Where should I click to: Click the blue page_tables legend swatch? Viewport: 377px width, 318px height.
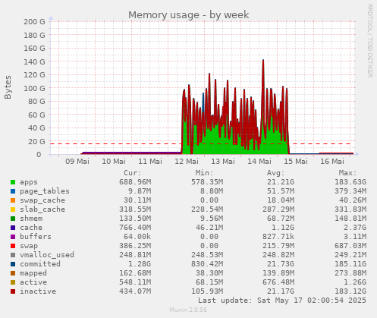coord(13,191)
